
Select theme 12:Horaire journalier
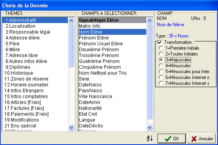pyautogui.click(x=35, y=84)
